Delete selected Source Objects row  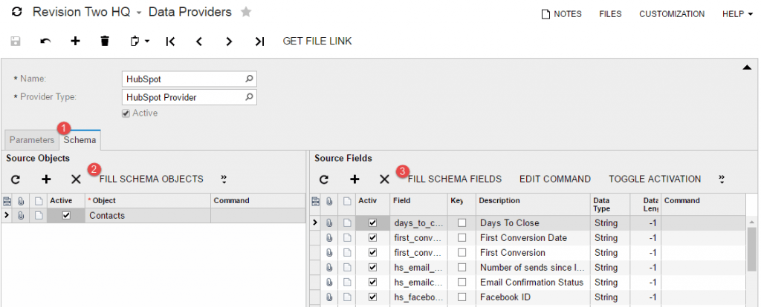[77, 179]
